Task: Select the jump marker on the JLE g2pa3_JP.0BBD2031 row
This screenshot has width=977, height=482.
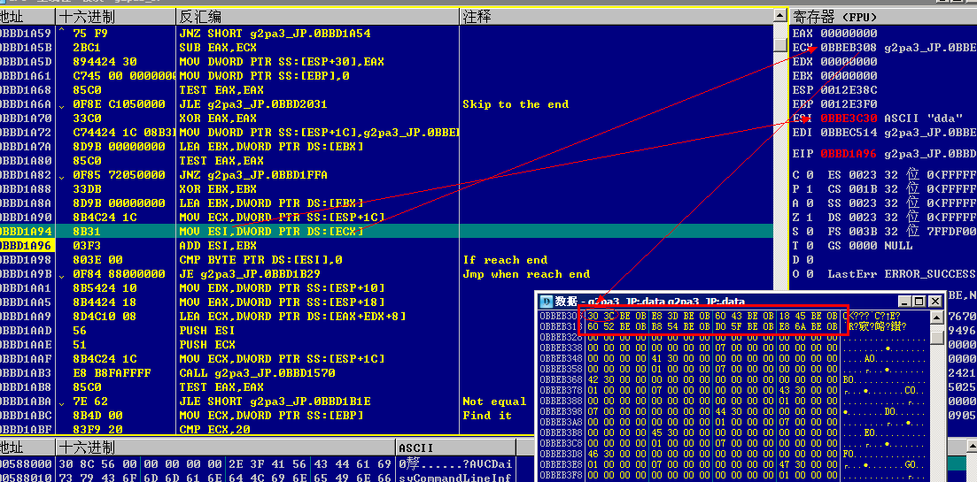Action: click(x=61, y=104)
